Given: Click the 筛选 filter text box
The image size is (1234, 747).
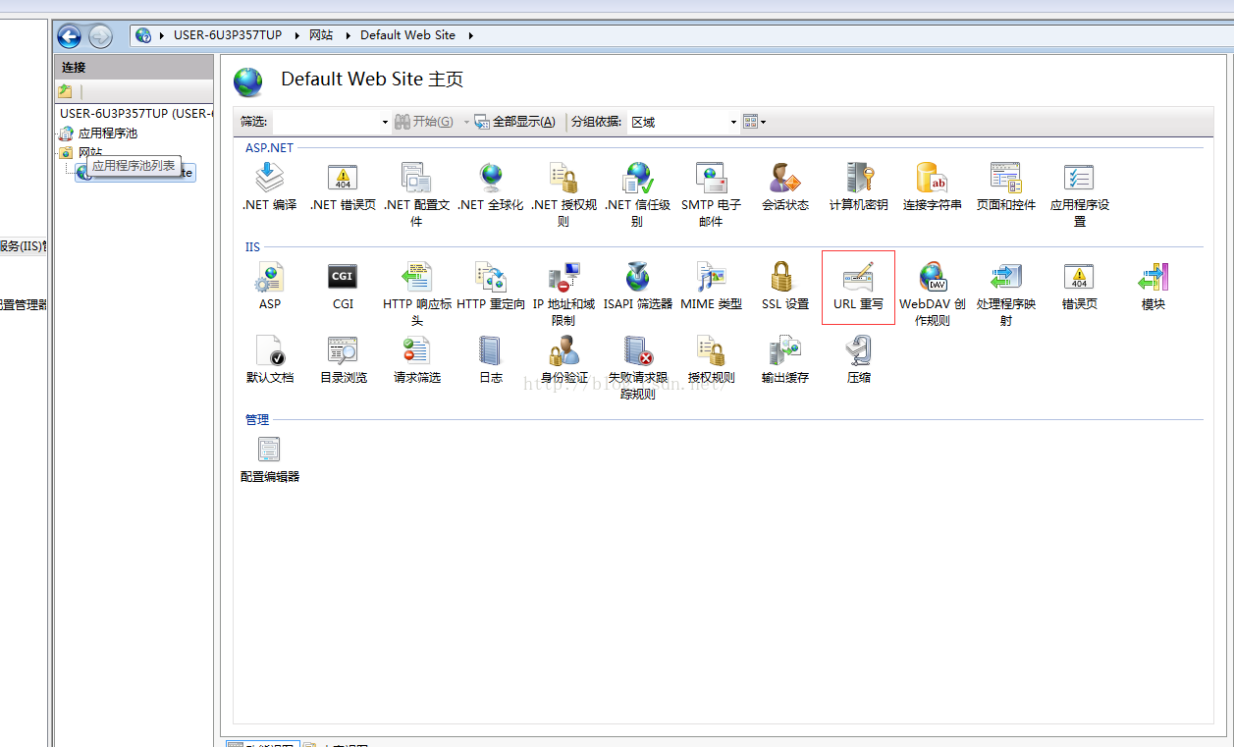Looking at the screenshot, I should point(325,122).
